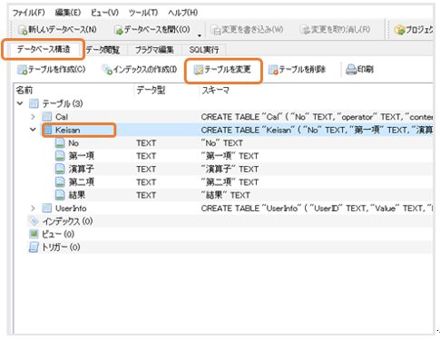
Task: Switch to the SQL実行 tab
Action: point(204,50)
